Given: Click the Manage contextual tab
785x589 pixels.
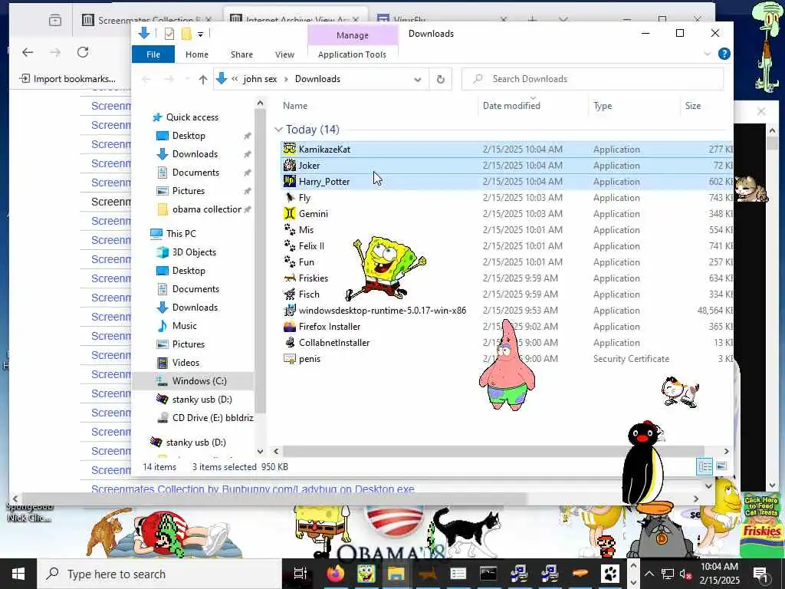Looking at the screenshot, I should click(x=353, y=35).
